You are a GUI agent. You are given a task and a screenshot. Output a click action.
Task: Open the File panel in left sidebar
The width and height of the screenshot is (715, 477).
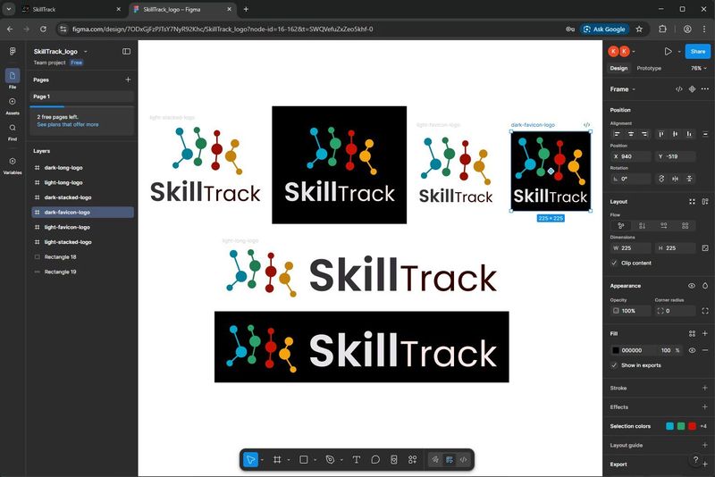click(x=13, y=79)
